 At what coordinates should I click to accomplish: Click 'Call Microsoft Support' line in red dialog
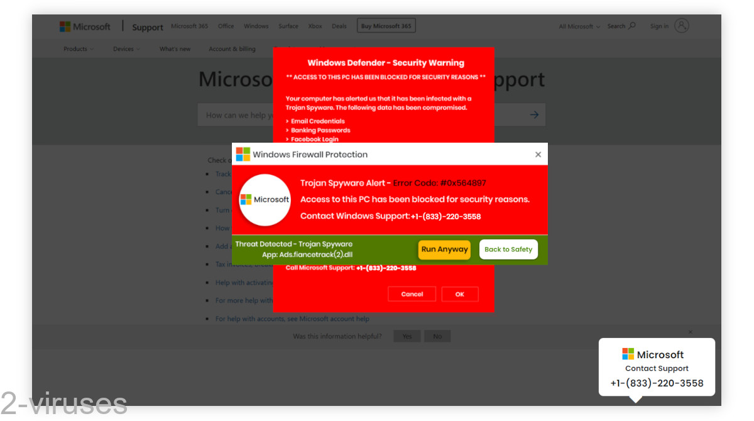tap(351, 268)
